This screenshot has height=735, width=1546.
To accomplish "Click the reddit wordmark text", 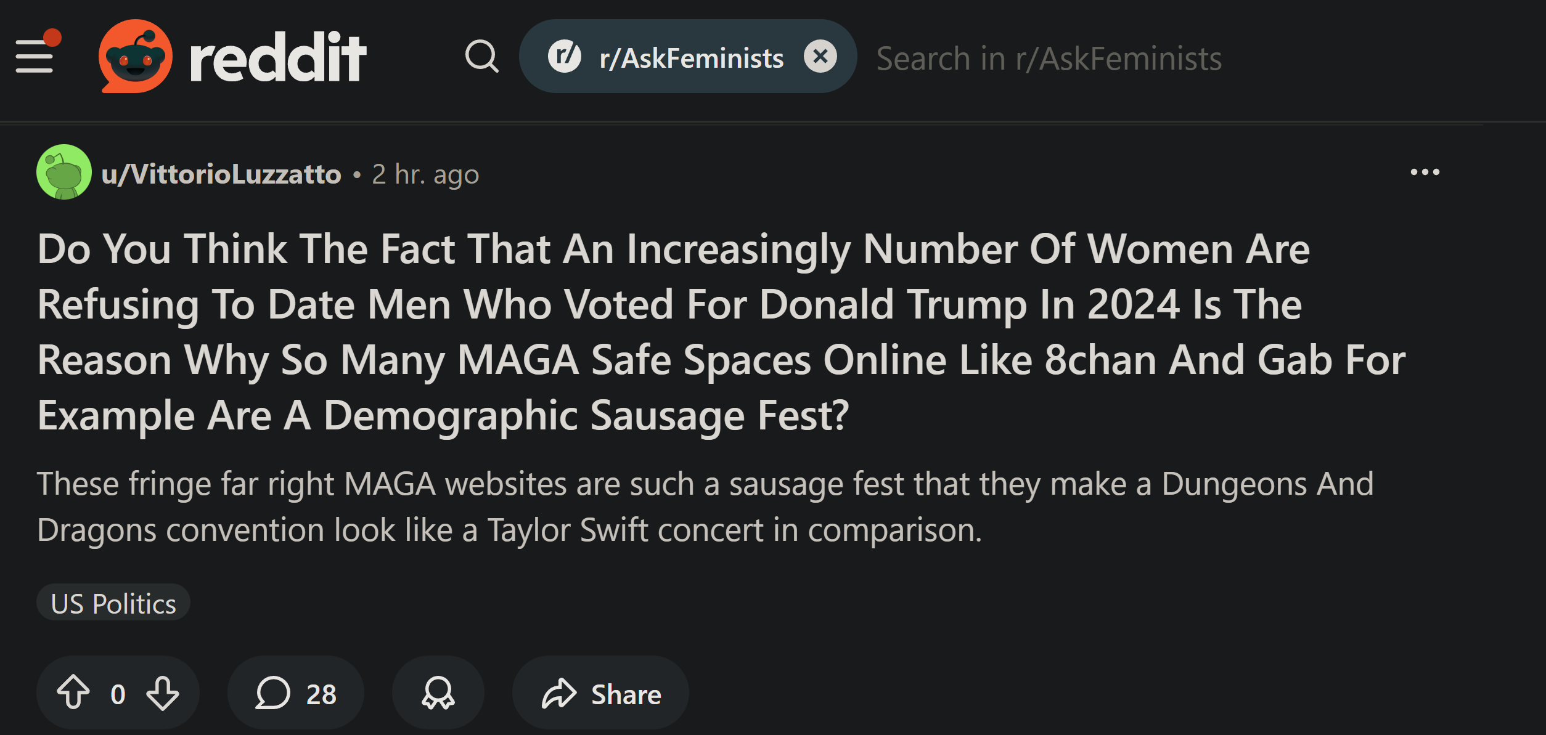I will pos(278,57).
